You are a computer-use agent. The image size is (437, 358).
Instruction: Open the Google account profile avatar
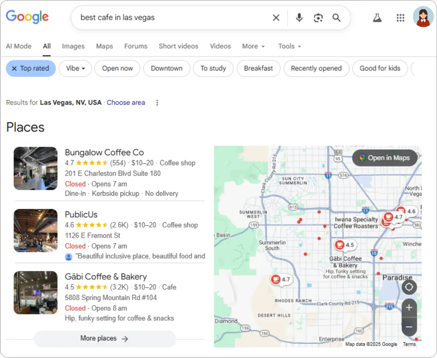coord(423,17)
